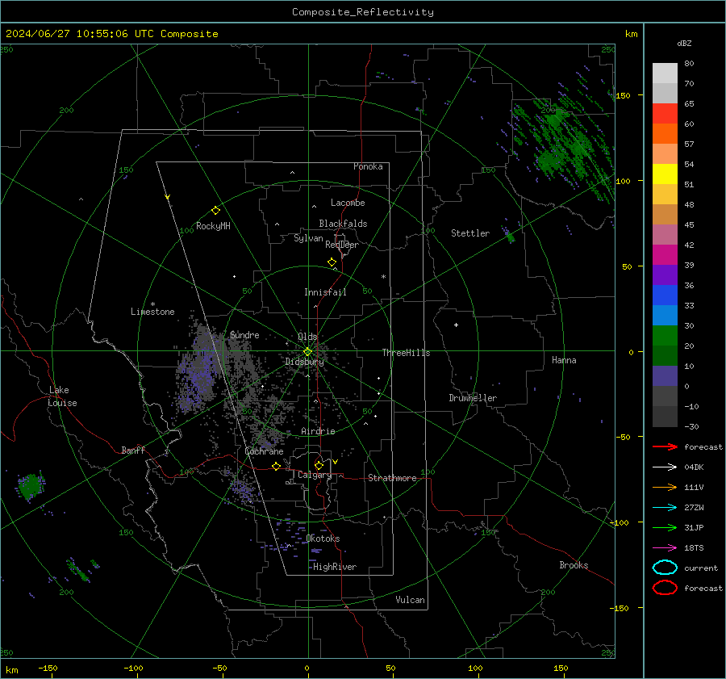The height and width of the screenshot is (679, 726).
Task: Click the Sundre town label
Action: pyautogui.click(x=244, y=334)
